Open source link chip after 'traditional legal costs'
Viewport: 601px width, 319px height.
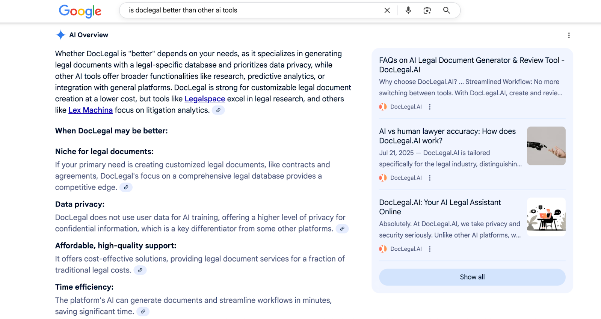pos(140,270)
